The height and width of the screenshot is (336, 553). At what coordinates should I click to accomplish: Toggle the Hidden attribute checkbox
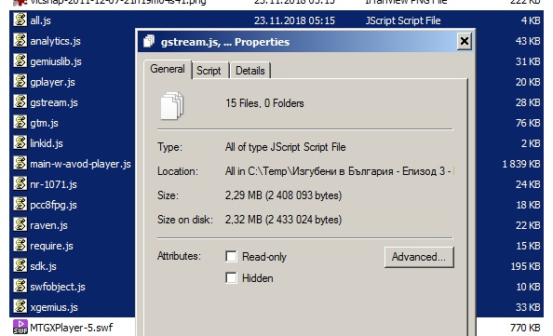(x=231, y=277)
